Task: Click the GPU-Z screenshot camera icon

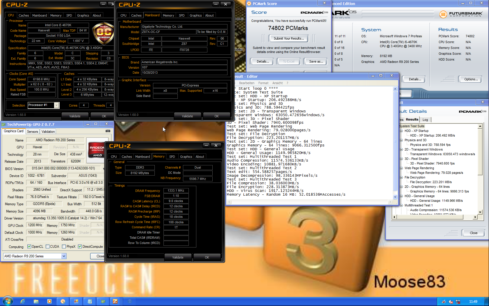Action: (108, 131)
